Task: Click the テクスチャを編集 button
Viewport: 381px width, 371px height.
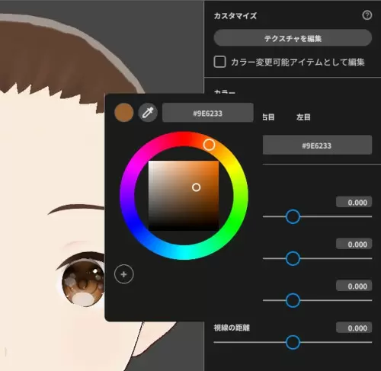Action: (293, 38)
